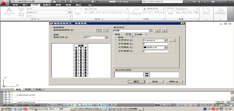Open the ribbon table style dropdown Standard
234x111 pixels.
[x=187, y=9]
